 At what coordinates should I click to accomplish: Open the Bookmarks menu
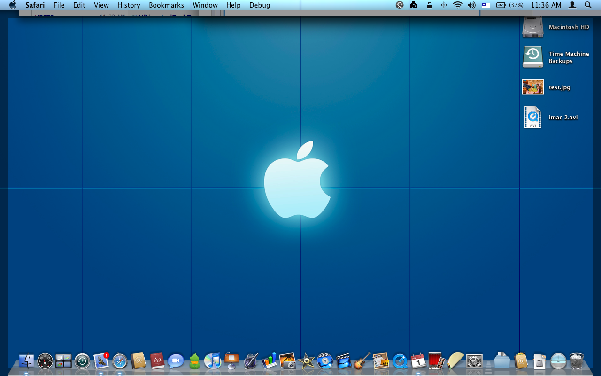pos(166,5)
